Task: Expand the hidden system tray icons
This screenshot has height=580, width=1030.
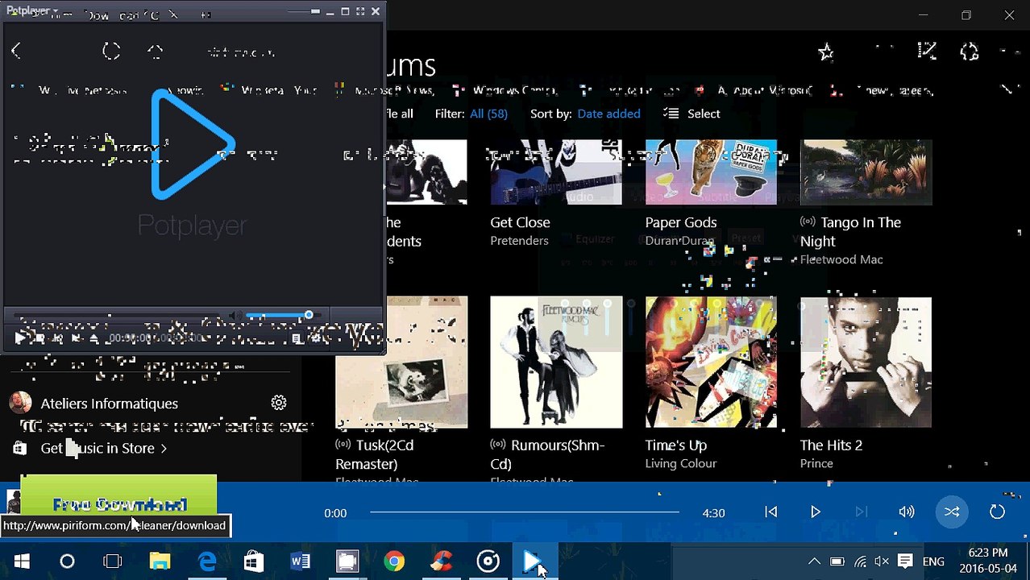Action: point(814,561)
